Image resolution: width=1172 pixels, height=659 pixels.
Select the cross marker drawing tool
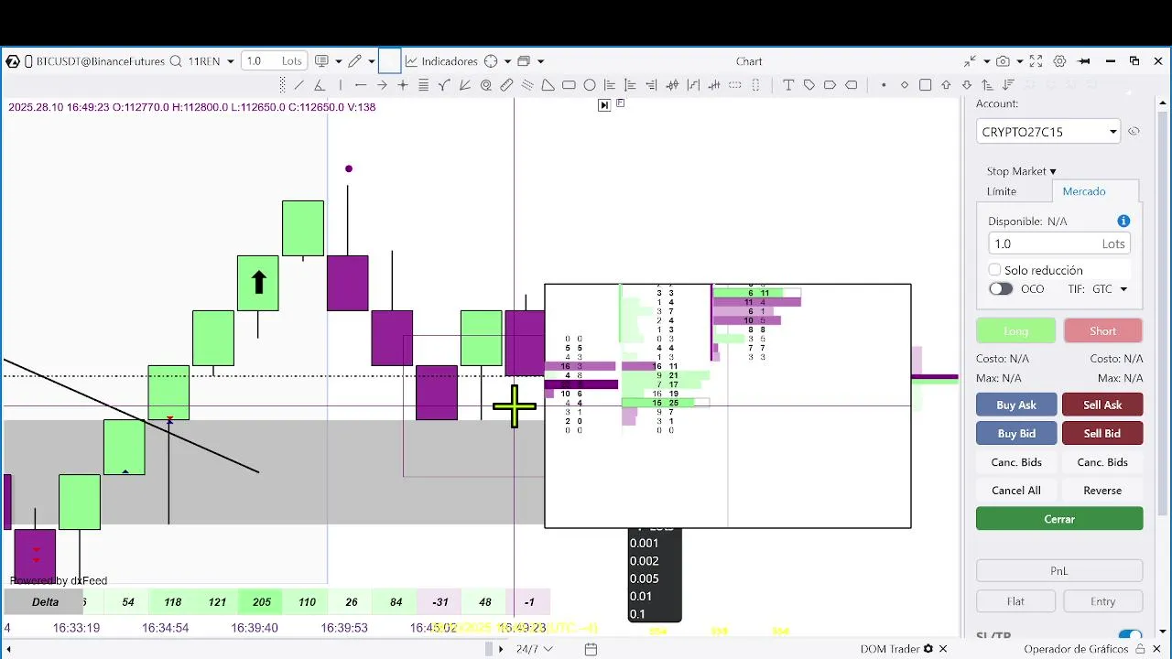[x=403, y=85]
